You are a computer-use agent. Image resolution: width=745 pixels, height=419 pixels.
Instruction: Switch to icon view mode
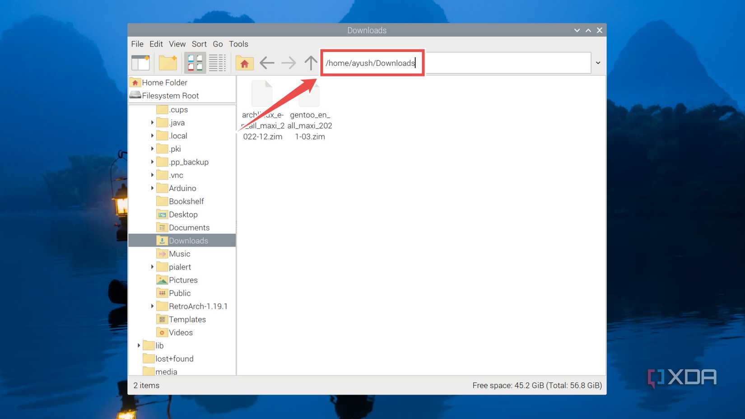point(195,63)
